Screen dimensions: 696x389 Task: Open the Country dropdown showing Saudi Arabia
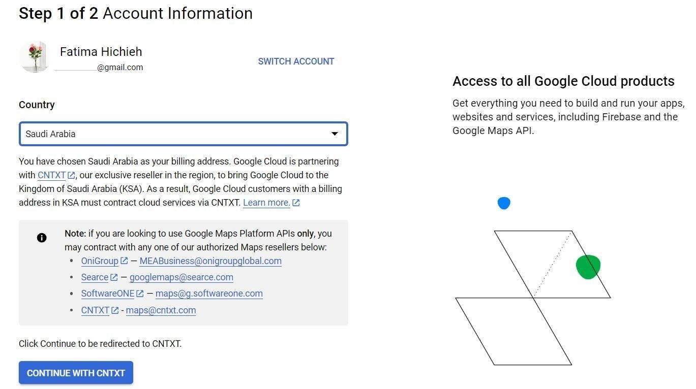pos(183,134)
